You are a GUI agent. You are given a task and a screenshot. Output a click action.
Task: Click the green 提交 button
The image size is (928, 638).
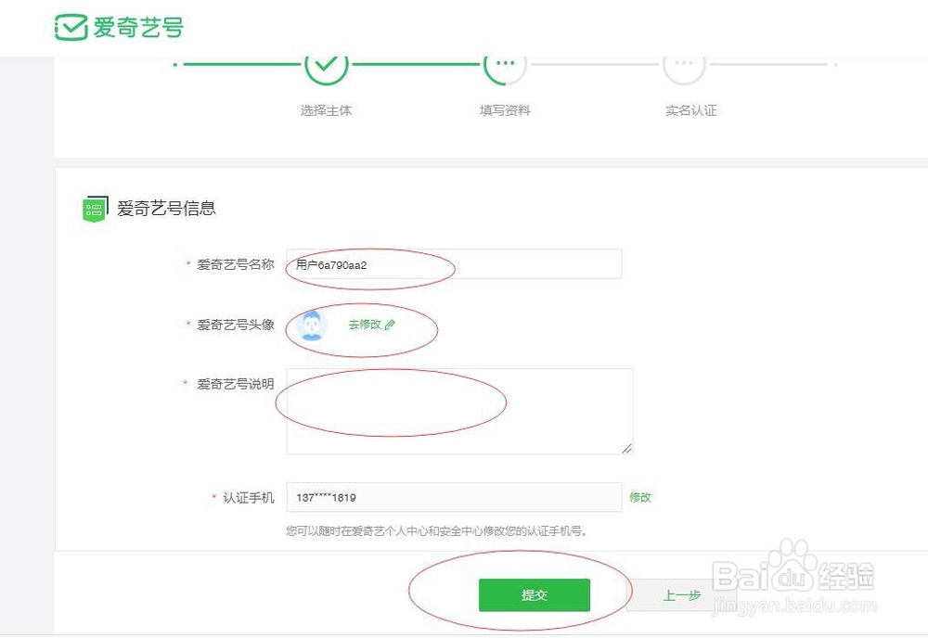[535, 594]
